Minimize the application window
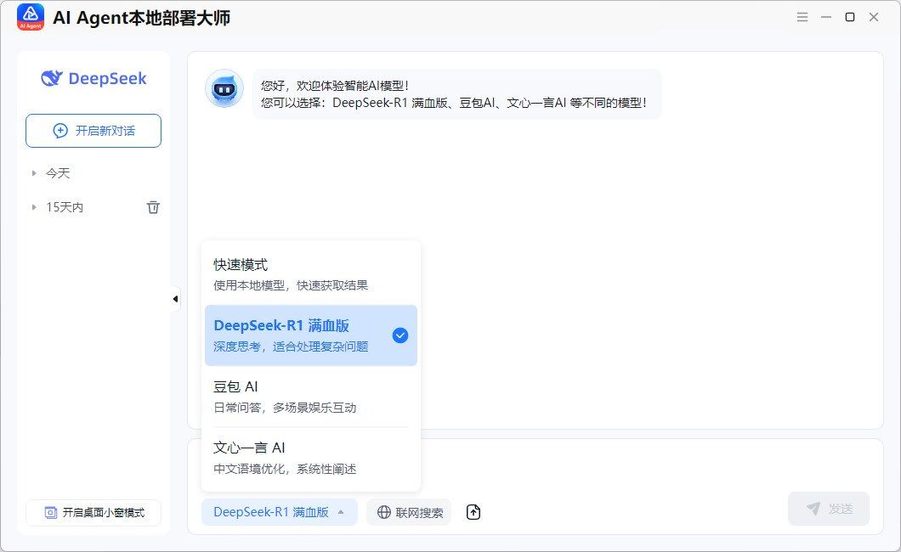Screen dimensions: 901x552 (826, 17)
